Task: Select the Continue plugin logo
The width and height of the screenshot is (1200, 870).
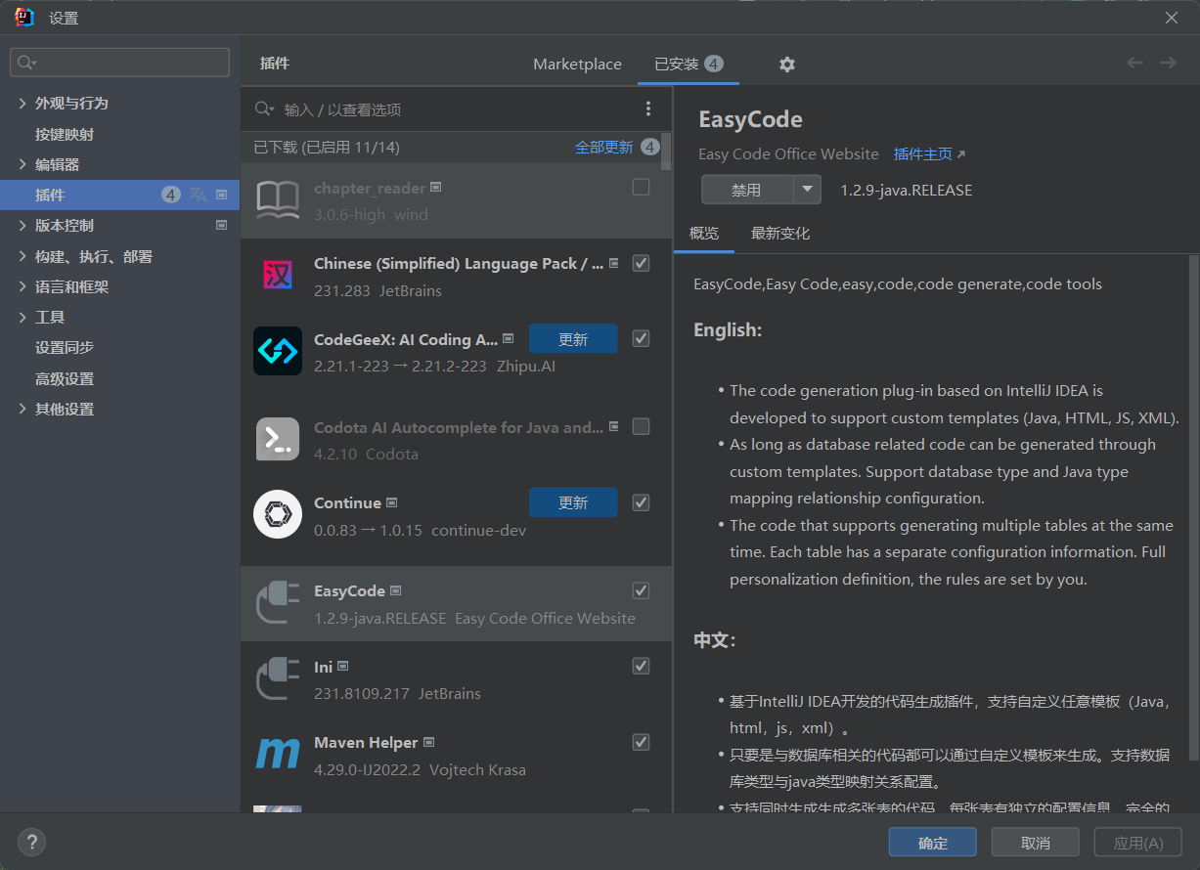Action: [x=278, y=514]
